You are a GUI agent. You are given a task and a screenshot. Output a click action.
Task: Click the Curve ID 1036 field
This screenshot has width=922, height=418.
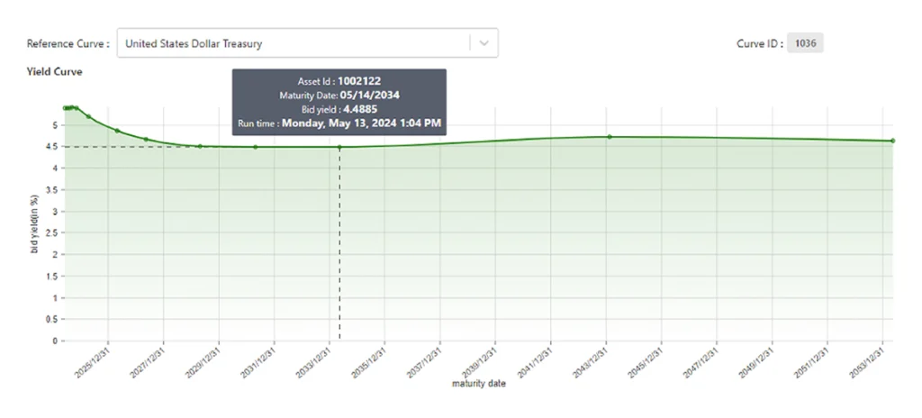[x=805, y=43]
